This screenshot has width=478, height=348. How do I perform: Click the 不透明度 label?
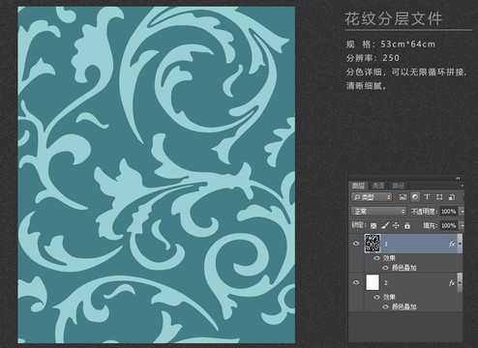(x=424, y=212)
